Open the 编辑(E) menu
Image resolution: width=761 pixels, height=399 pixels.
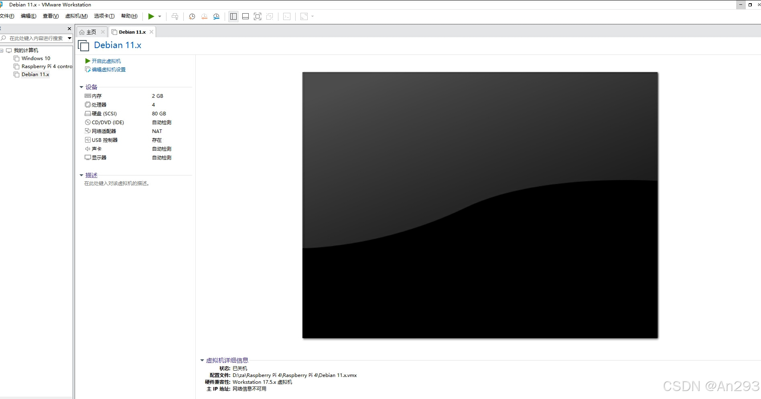[x=28, y=16]
